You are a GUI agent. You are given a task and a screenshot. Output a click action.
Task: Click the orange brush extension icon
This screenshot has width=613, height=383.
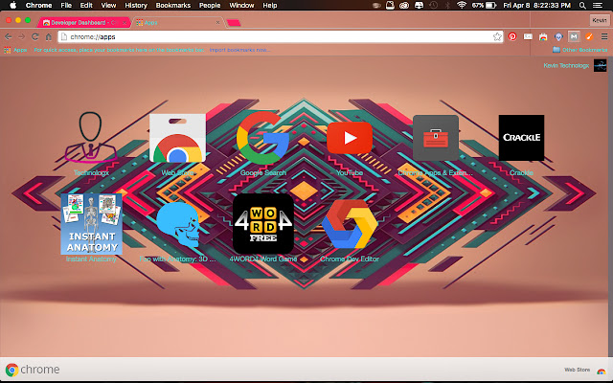click(589, 36)
